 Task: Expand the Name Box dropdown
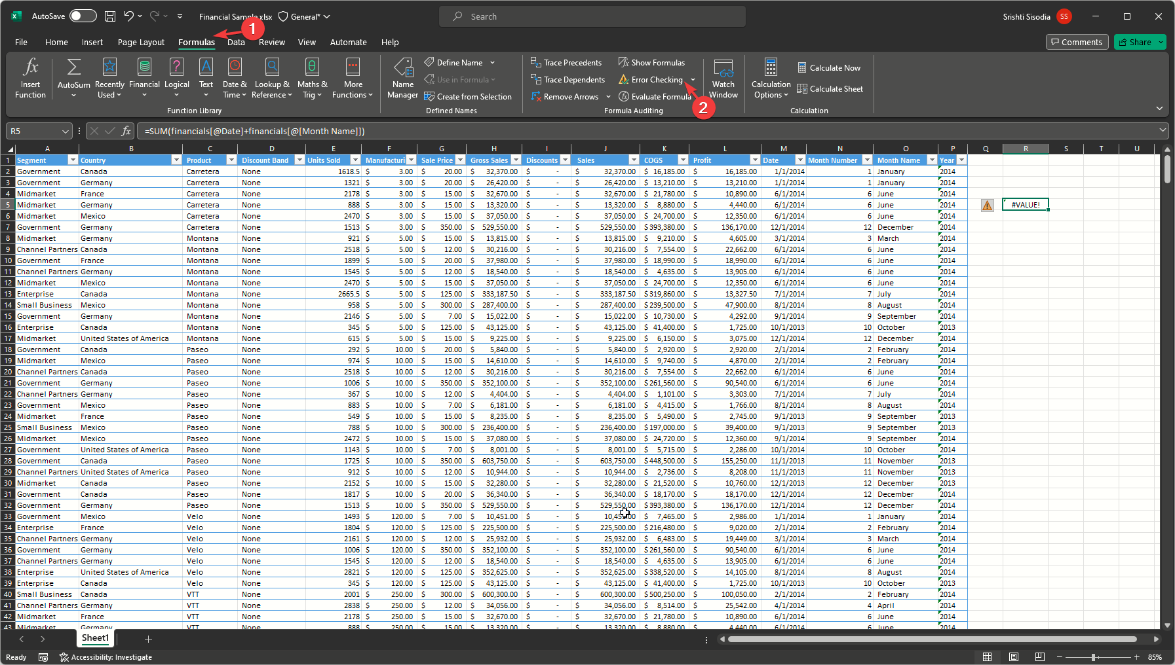(x=65, y=132)
